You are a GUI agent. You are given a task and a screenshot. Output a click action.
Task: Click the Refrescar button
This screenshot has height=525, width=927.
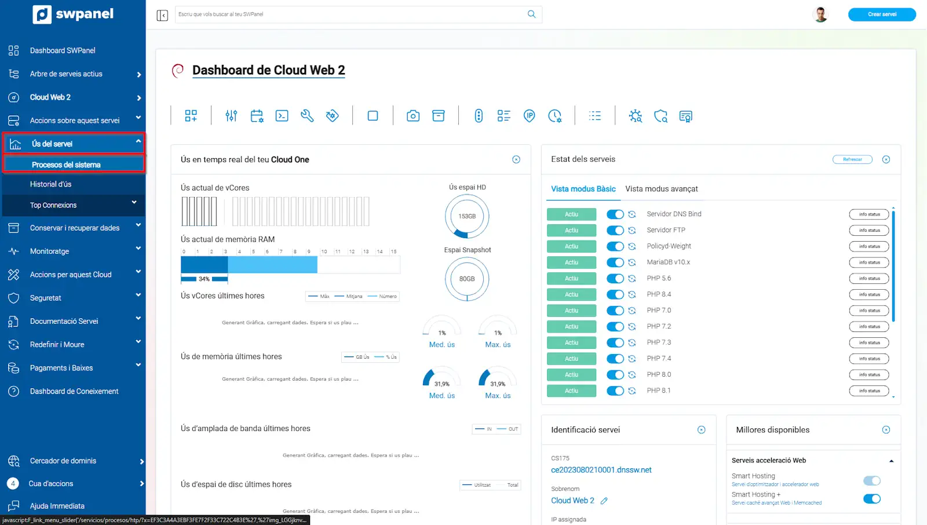(852, 159)
